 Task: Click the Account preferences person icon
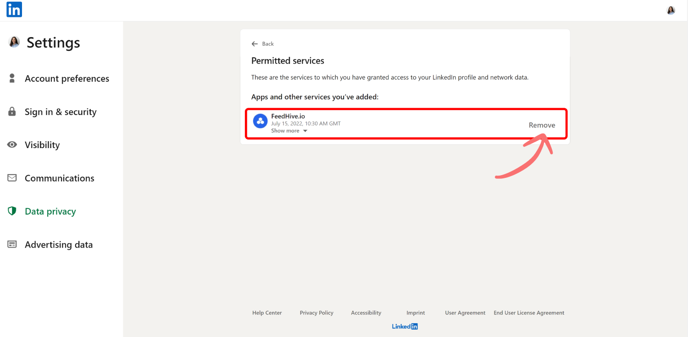(12, 78)
